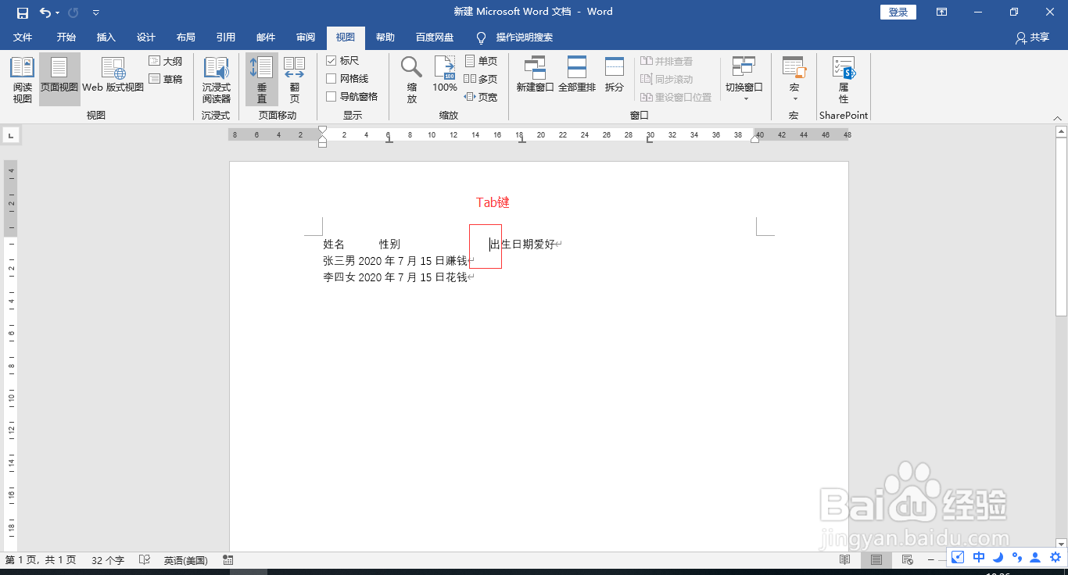Click scrollbar up arrow

1061,132
